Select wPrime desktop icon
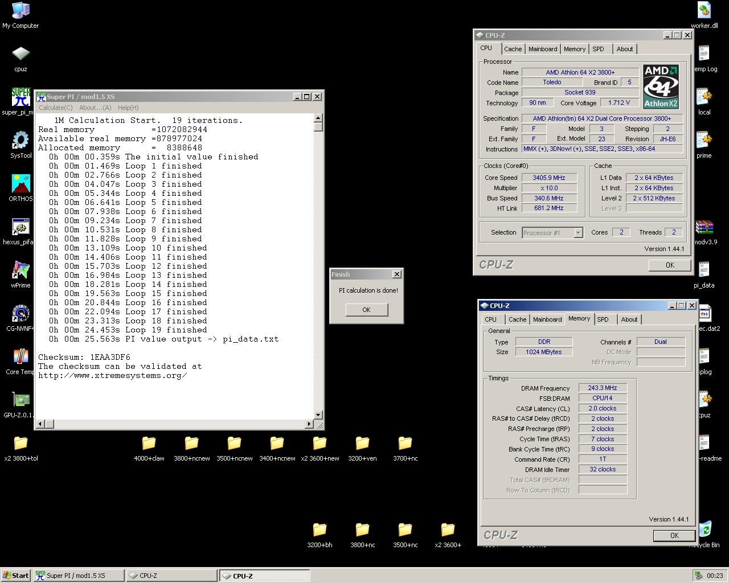 21,274
